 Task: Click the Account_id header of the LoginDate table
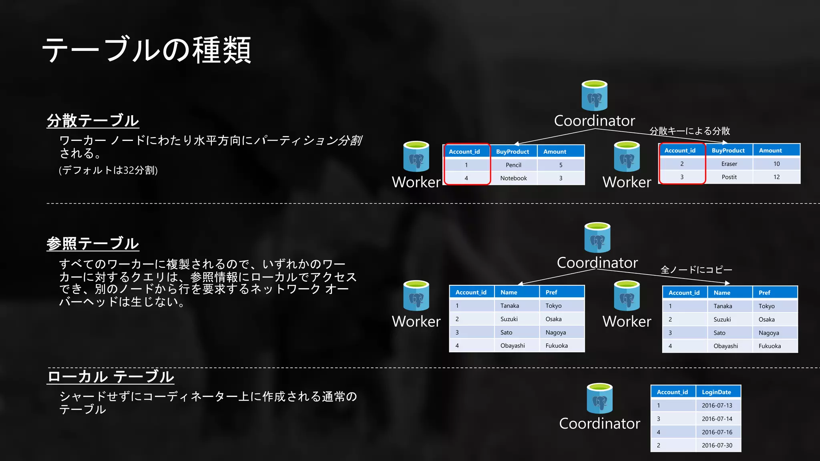[x=673, y=392]
